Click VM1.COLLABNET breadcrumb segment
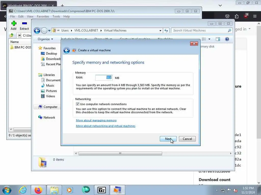This screenshot has width=261, height=195. pos(86,30)
